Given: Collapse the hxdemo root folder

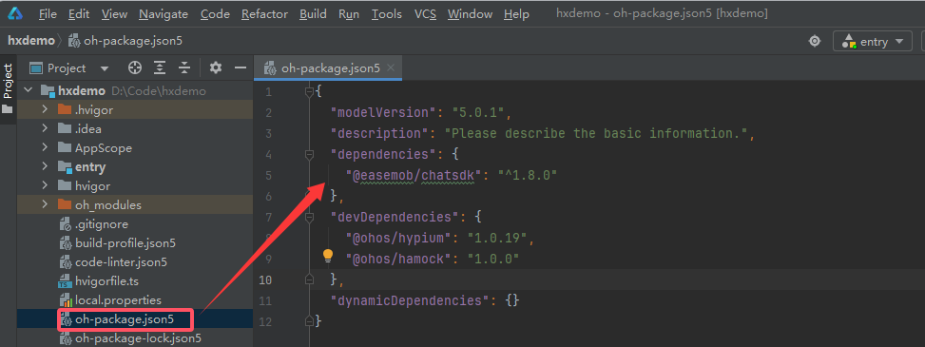Looking at the screenshot, I should coord(28,91).
